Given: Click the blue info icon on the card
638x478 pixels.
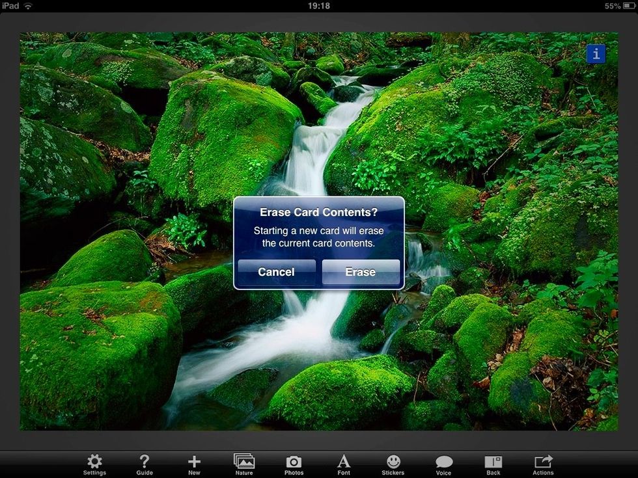Looking at the screenshot, I should pyautogui.click(x=596, y=54).
